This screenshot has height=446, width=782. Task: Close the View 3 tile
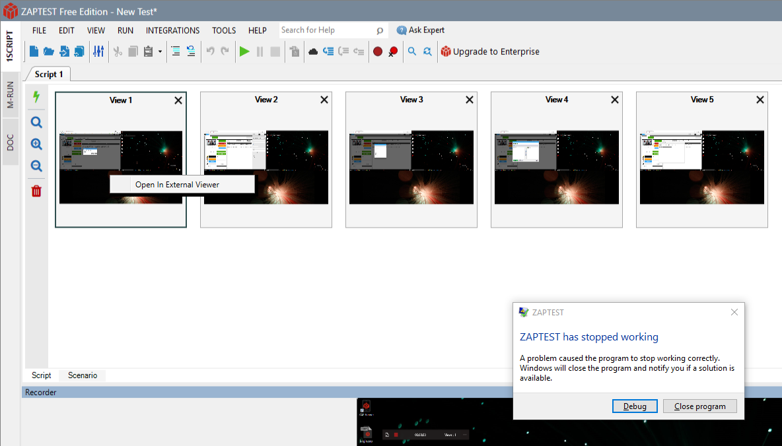click(470, 100)
